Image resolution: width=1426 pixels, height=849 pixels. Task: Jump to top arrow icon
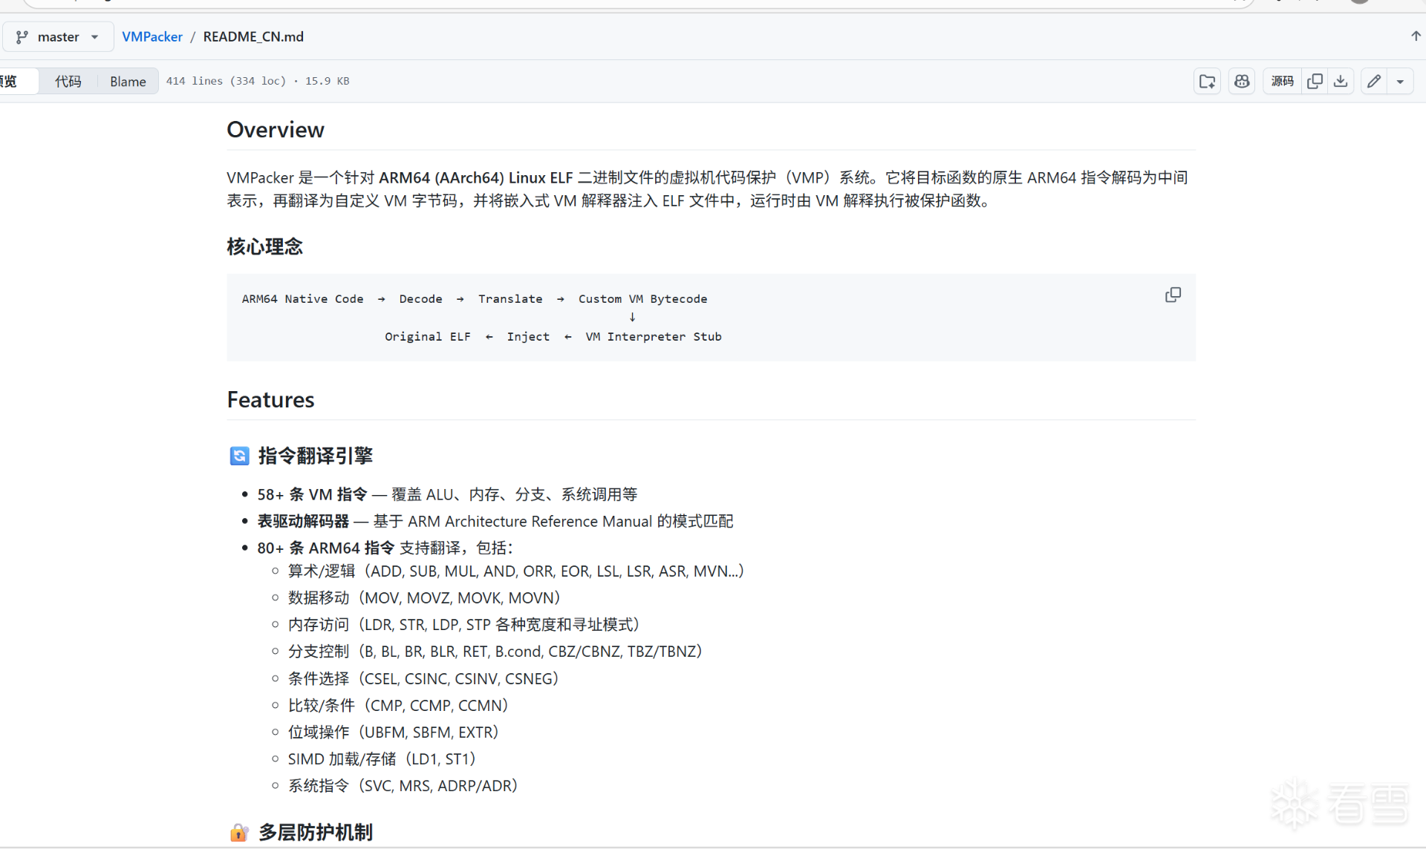pyautogui.click(x=1416, y=36)
